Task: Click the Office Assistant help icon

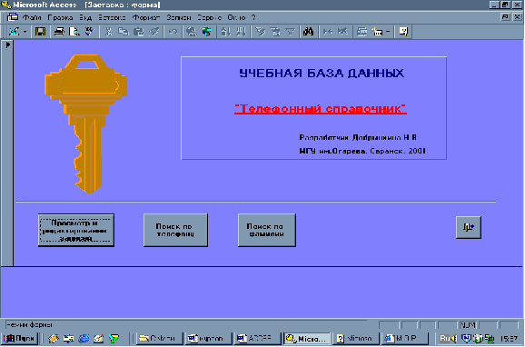Action: 403,32
